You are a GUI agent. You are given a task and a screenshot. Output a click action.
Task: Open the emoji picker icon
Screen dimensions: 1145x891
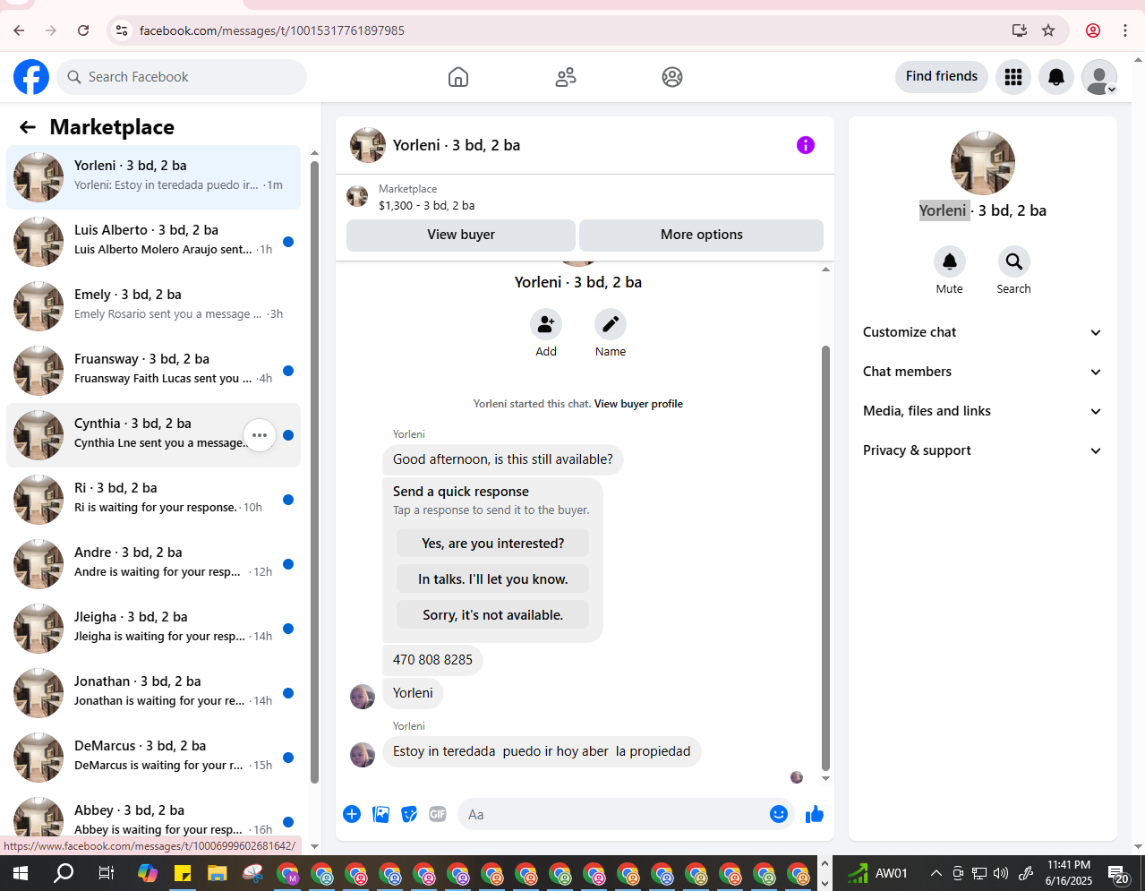[779, 814]
